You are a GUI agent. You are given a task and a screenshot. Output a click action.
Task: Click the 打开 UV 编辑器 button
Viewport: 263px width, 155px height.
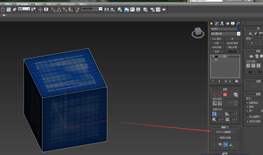[225, 132]
